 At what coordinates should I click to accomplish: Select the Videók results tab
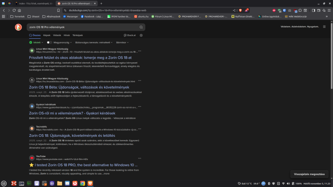(57, 35)
